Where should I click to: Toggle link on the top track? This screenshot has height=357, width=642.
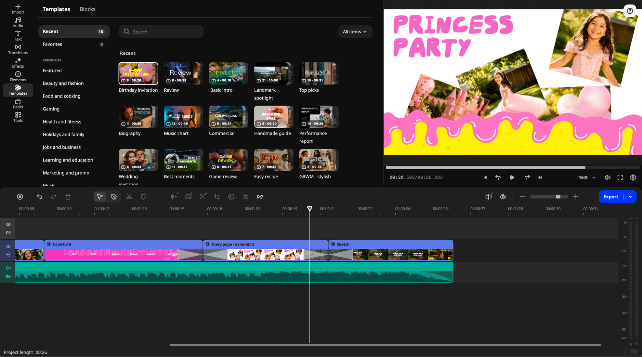click(8, 233)
